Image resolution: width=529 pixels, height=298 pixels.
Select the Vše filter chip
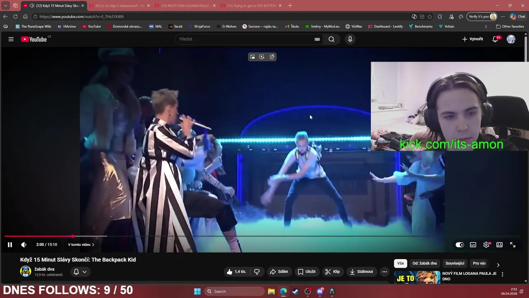tap(400, 263)
